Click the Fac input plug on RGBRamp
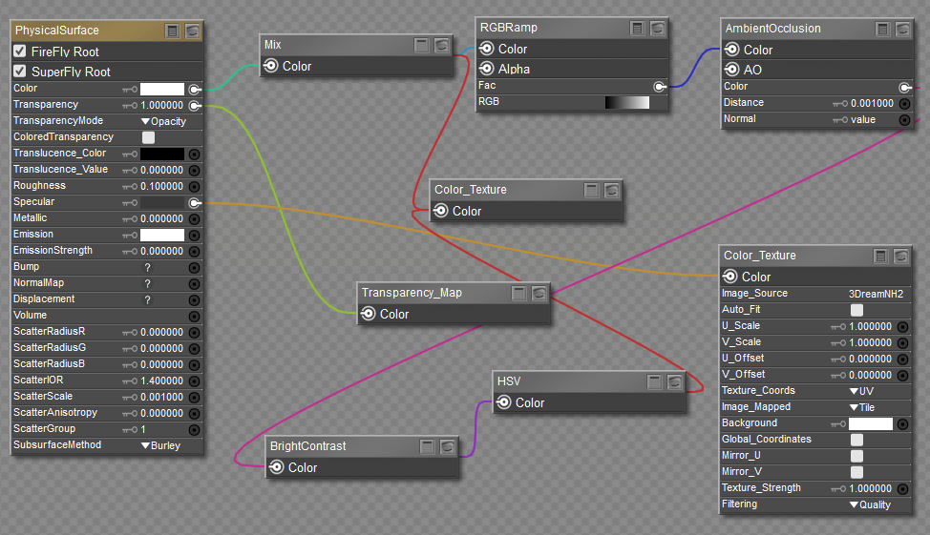930x535 pixels. click(660, 87)
